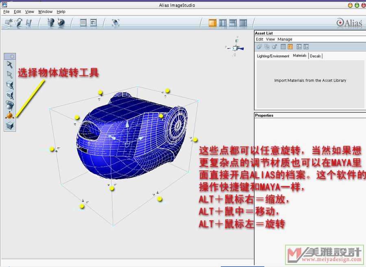
Task: Switch to the Decals tab
Action: pos(315,56)
